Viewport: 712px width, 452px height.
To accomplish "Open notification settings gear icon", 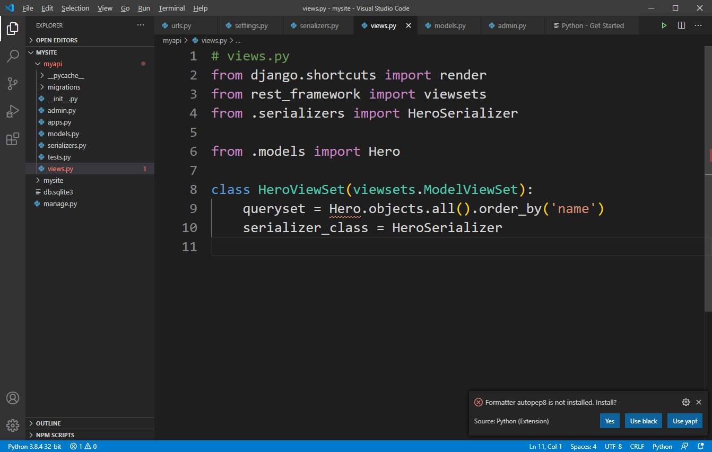I will (x=685, y=402).
